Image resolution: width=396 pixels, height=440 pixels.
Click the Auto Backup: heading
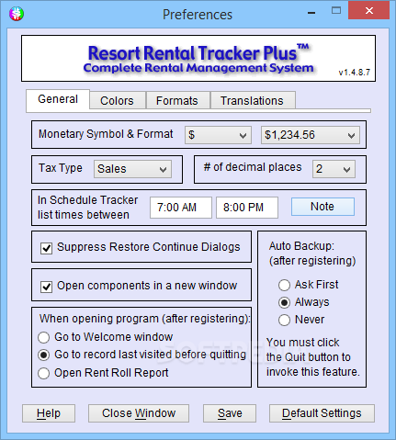click(301, 246)
